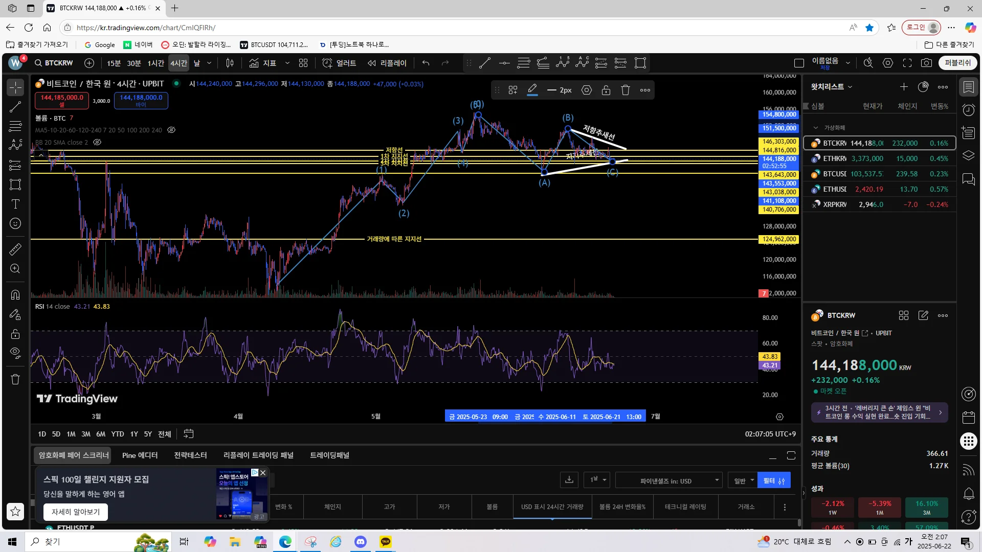
Task: Select the 1Y date range
Action: pos(134,434)
